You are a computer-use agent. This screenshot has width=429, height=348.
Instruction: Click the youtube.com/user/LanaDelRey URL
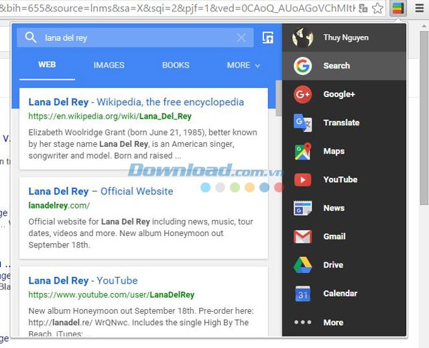(111, 294)
